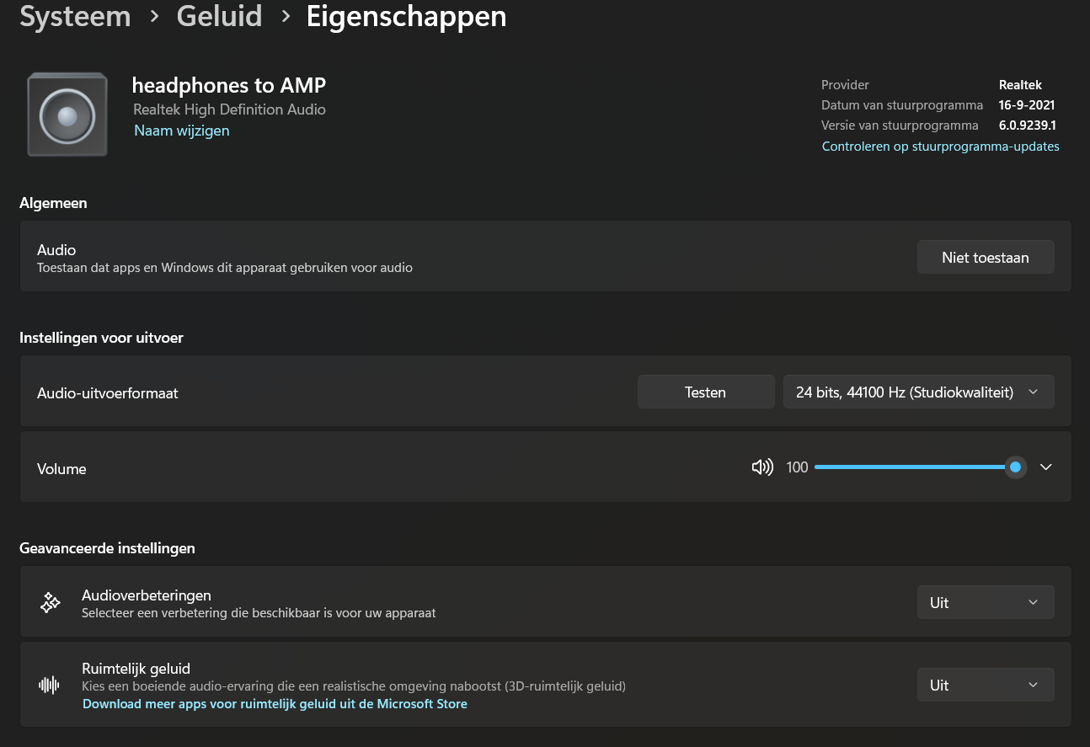Open the Ruimtelijk geluid dropdown
This screenshot has height=747, width=1090.
(985, 686)
